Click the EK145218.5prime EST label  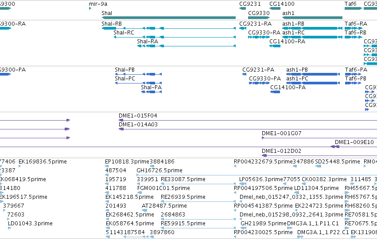click(129, 197)
